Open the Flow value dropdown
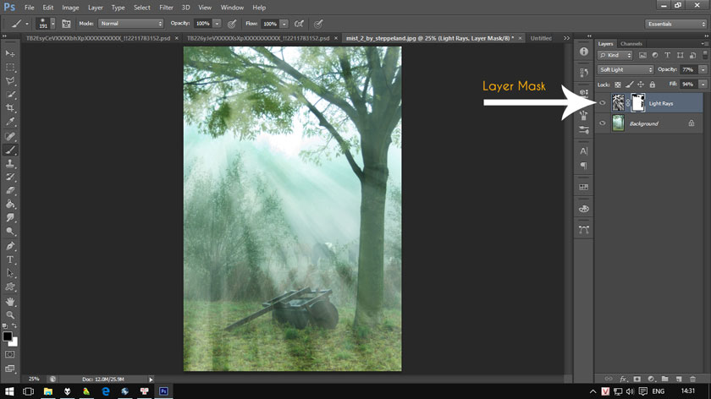Image resolution: width=711 pixels, height=399 pixels. point(284,24)
